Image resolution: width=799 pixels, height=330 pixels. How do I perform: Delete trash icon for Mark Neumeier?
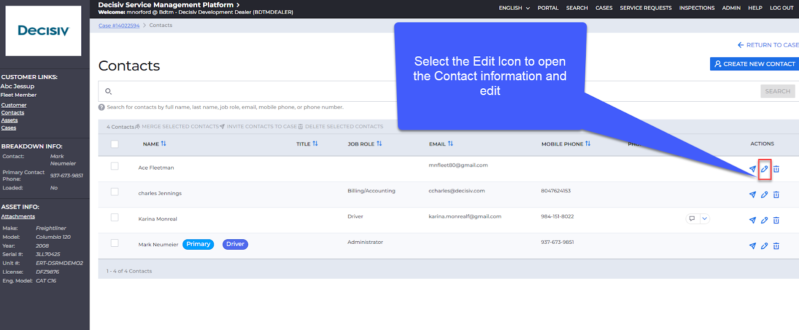[x=776, y=246]
